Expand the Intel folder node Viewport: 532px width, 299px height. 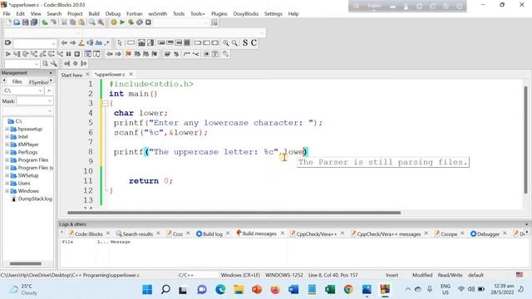tap(7, 137)
